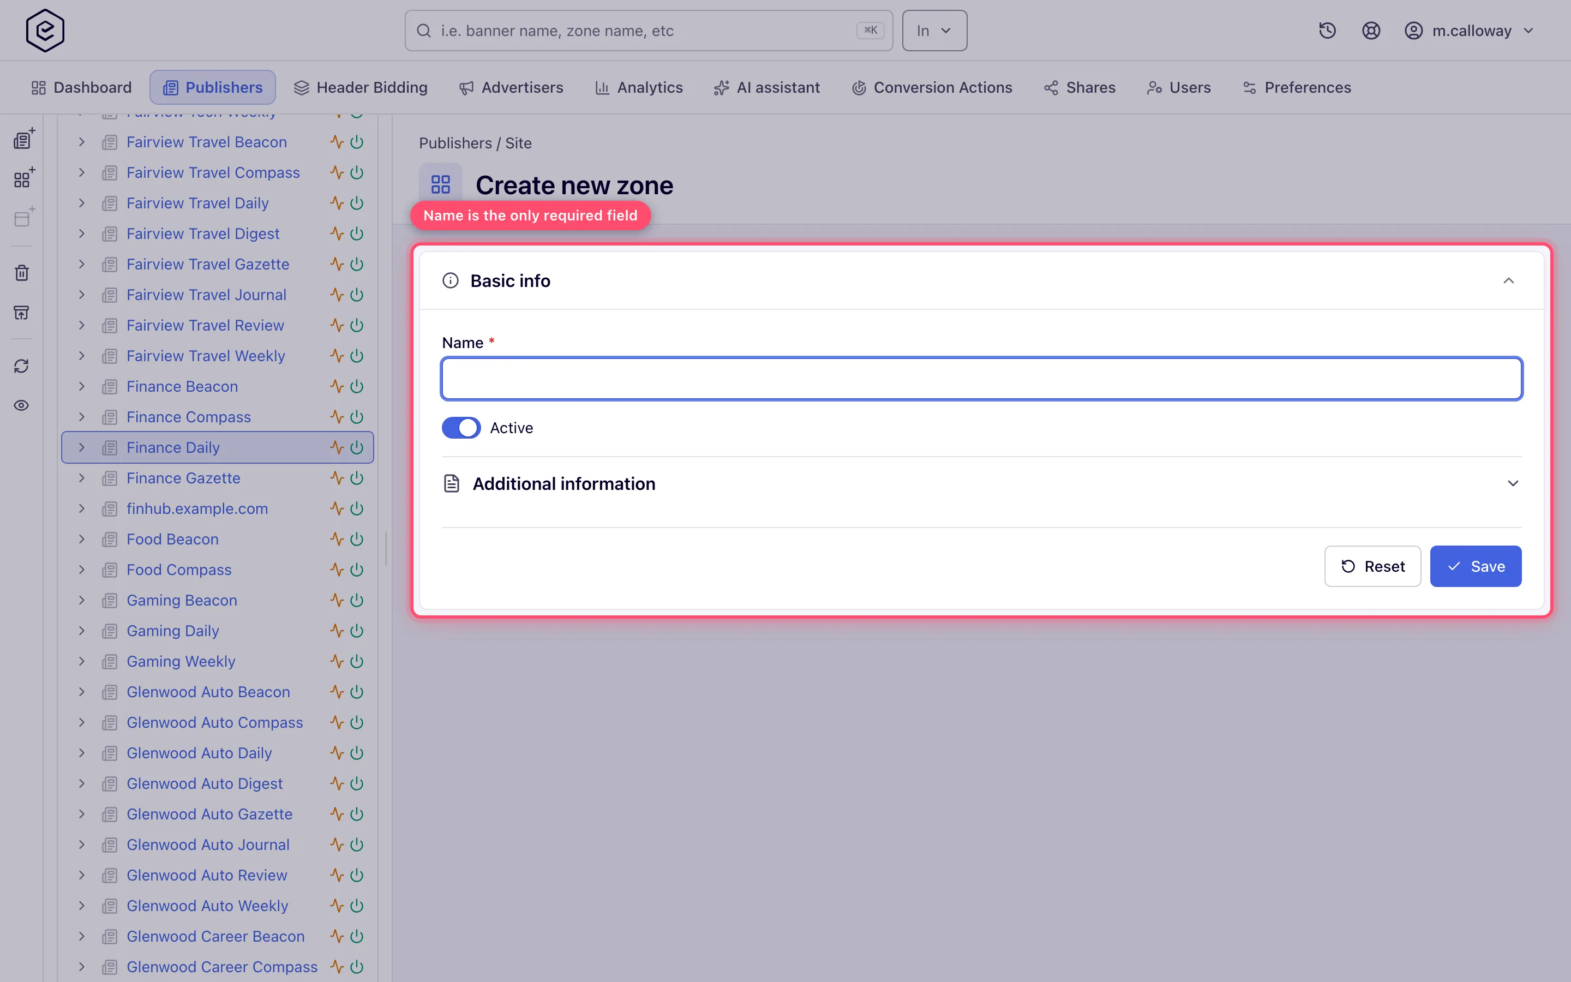Click the refresh icon in the left rail
Image resolution: width=1571 pixels, height=982 pixels.
click(21, 366)
